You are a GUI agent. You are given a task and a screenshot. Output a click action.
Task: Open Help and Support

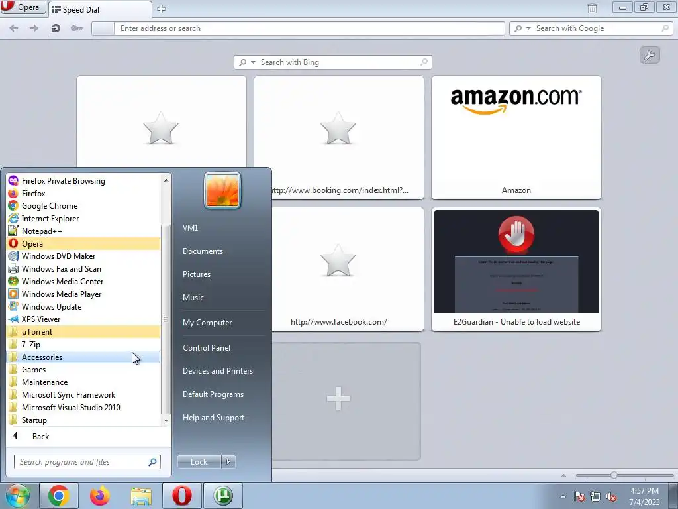click(213, 418)
